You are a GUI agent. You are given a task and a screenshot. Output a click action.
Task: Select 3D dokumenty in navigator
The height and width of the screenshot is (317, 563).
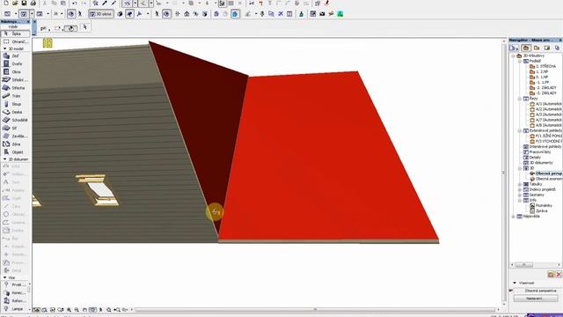(538, 163)
